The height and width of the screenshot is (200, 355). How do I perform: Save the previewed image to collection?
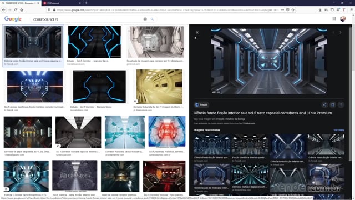coord(333,105)
